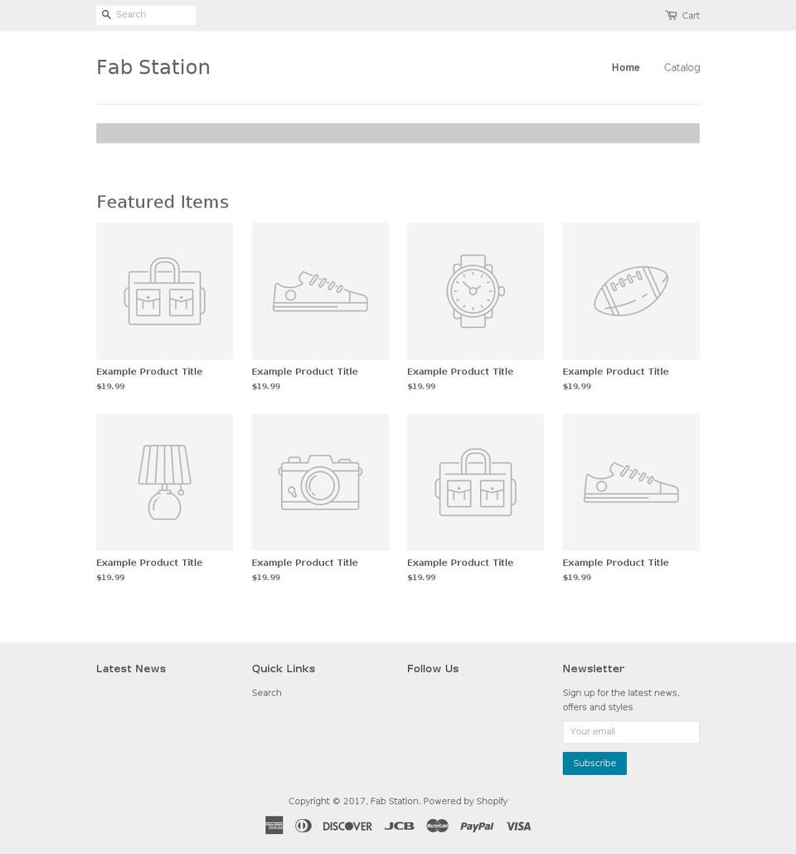
Task: Click the gray banner placeholder
Action: [398, 133]
